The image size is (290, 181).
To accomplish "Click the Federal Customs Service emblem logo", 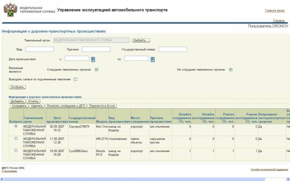I will [11, 10].
